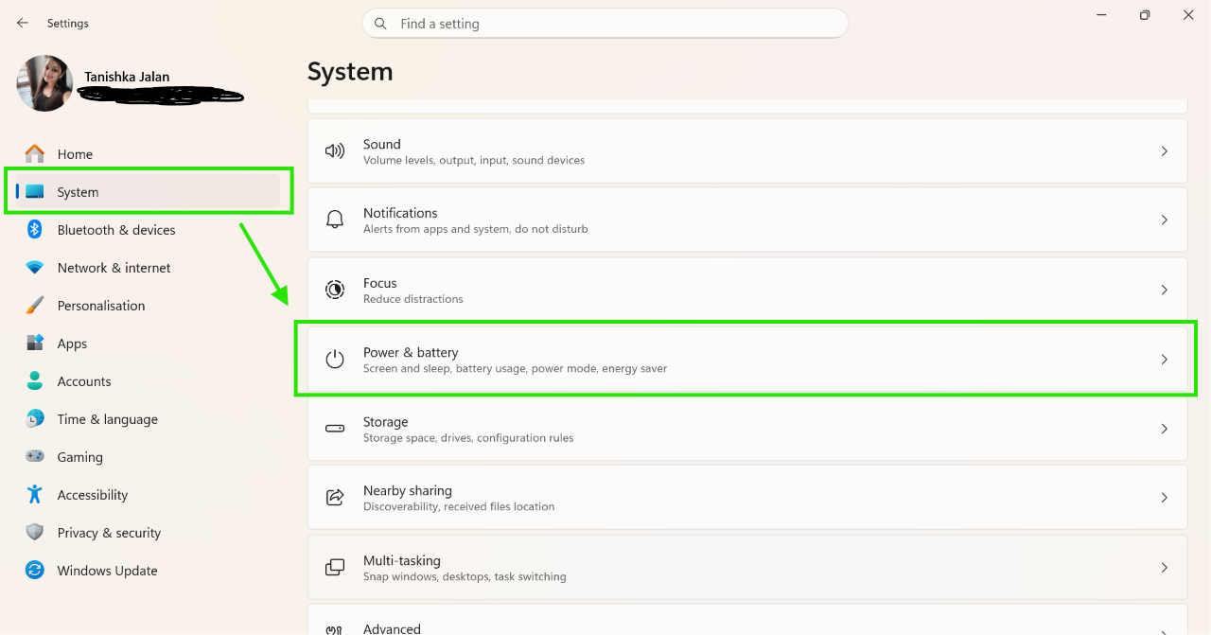The height and width of the screenshot is (635, 1211).
Task: Open Accessibility settings in sidebar
Action: click(149, 495)
